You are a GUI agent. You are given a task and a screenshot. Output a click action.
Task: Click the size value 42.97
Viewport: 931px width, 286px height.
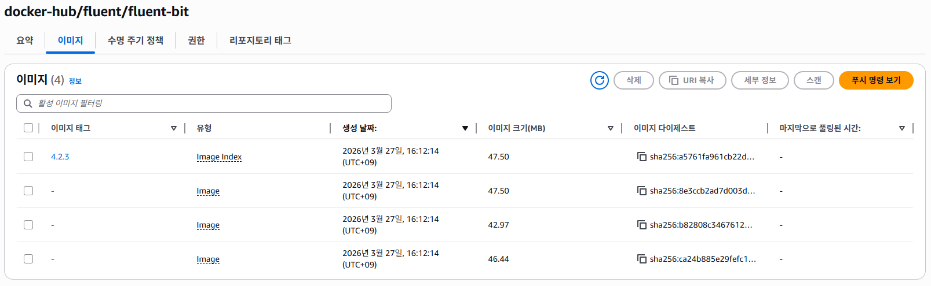[498, 225]
